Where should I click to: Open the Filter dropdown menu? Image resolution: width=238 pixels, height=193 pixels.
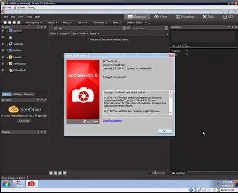[x=54, y=34]
